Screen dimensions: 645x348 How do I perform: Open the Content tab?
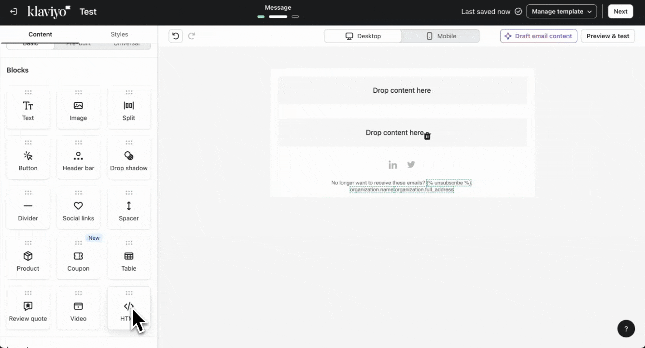(x=40, y=34)
